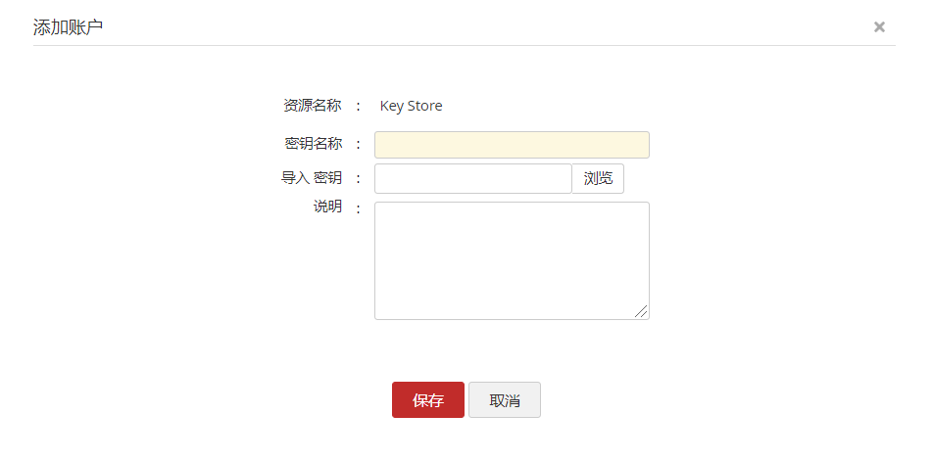Image resolution: width=932 pixels, height=460 pixels.
Task: Click the colon after 导入 密钥 label
Action: point(359,178)
